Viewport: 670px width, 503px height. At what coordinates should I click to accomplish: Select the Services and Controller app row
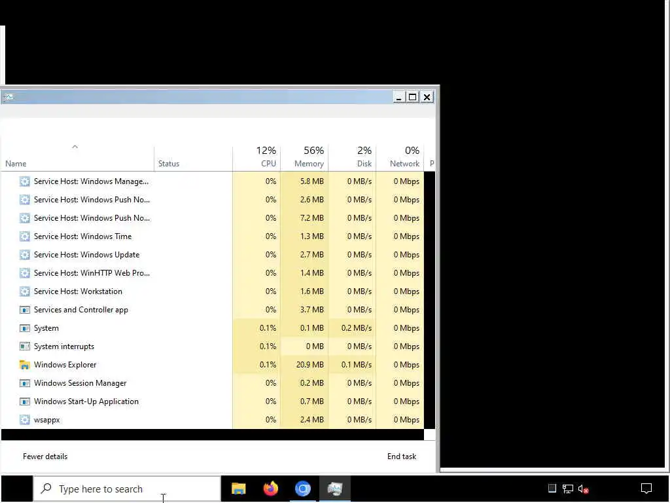pos(213,310)
